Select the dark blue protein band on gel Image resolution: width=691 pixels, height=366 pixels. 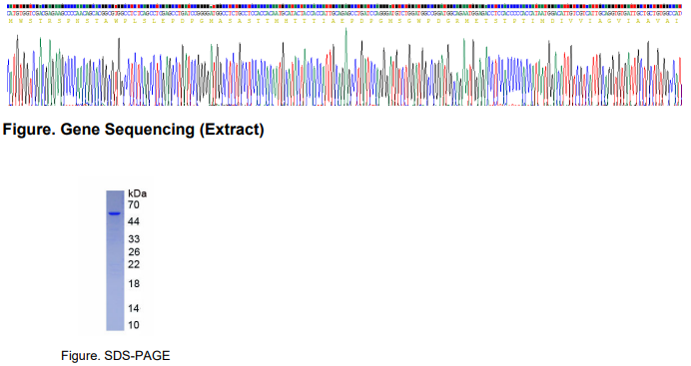tap(115, 213)
